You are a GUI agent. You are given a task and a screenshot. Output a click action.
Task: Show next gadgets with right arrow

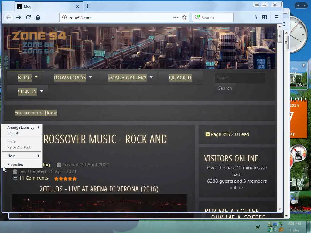tap(304, 5)
